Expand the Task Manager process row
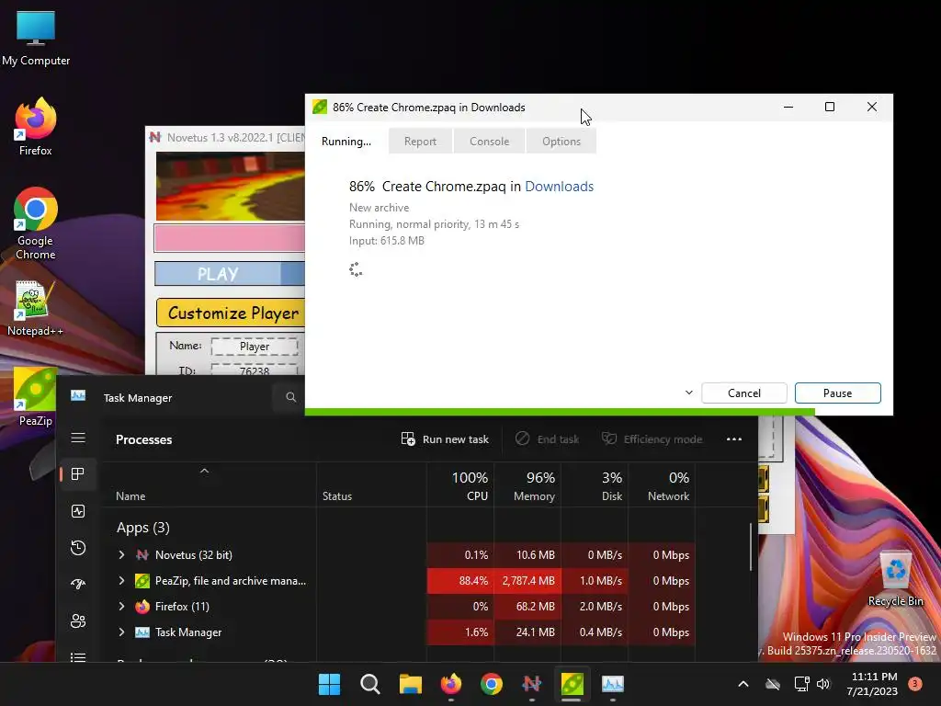 (122, 632)
